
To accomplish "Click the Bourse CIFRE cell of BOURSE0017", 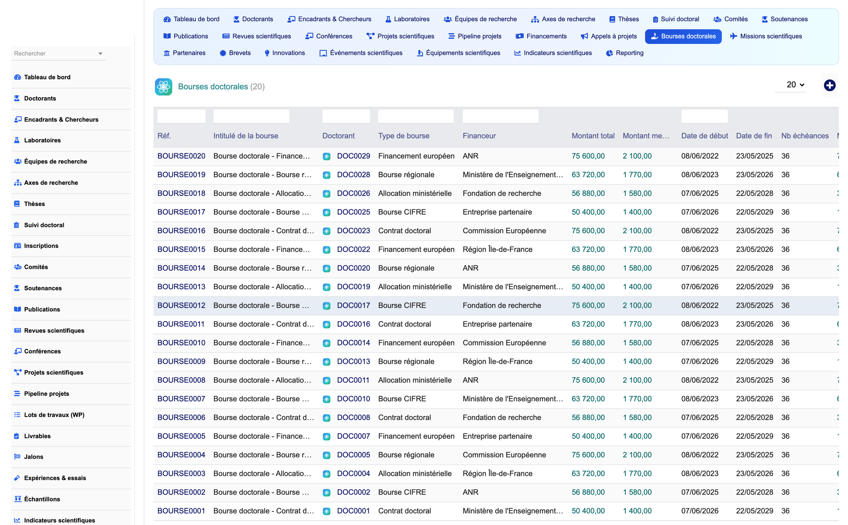I will [x=402, y=212].
